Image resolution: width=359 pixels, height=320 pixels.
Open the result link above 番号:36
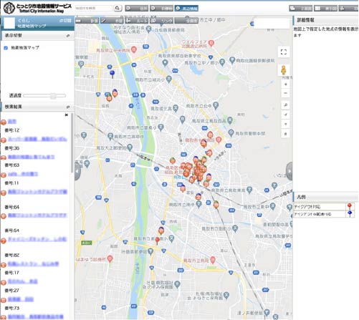tap(37, 139)
